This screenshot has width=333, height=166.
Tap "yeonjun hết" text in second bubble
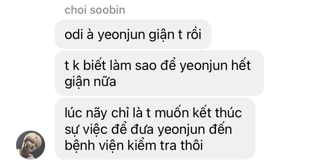pyautogui.click(x=215, y=66)
